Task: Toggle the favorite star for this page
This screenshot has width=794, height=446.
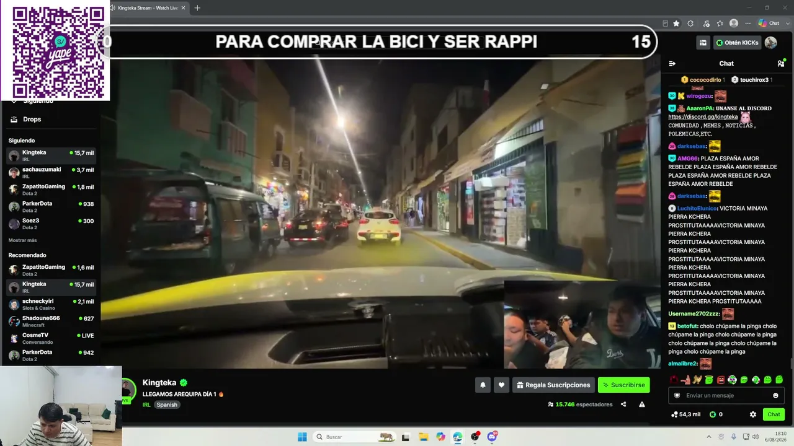Action: (x=676, y=24)
